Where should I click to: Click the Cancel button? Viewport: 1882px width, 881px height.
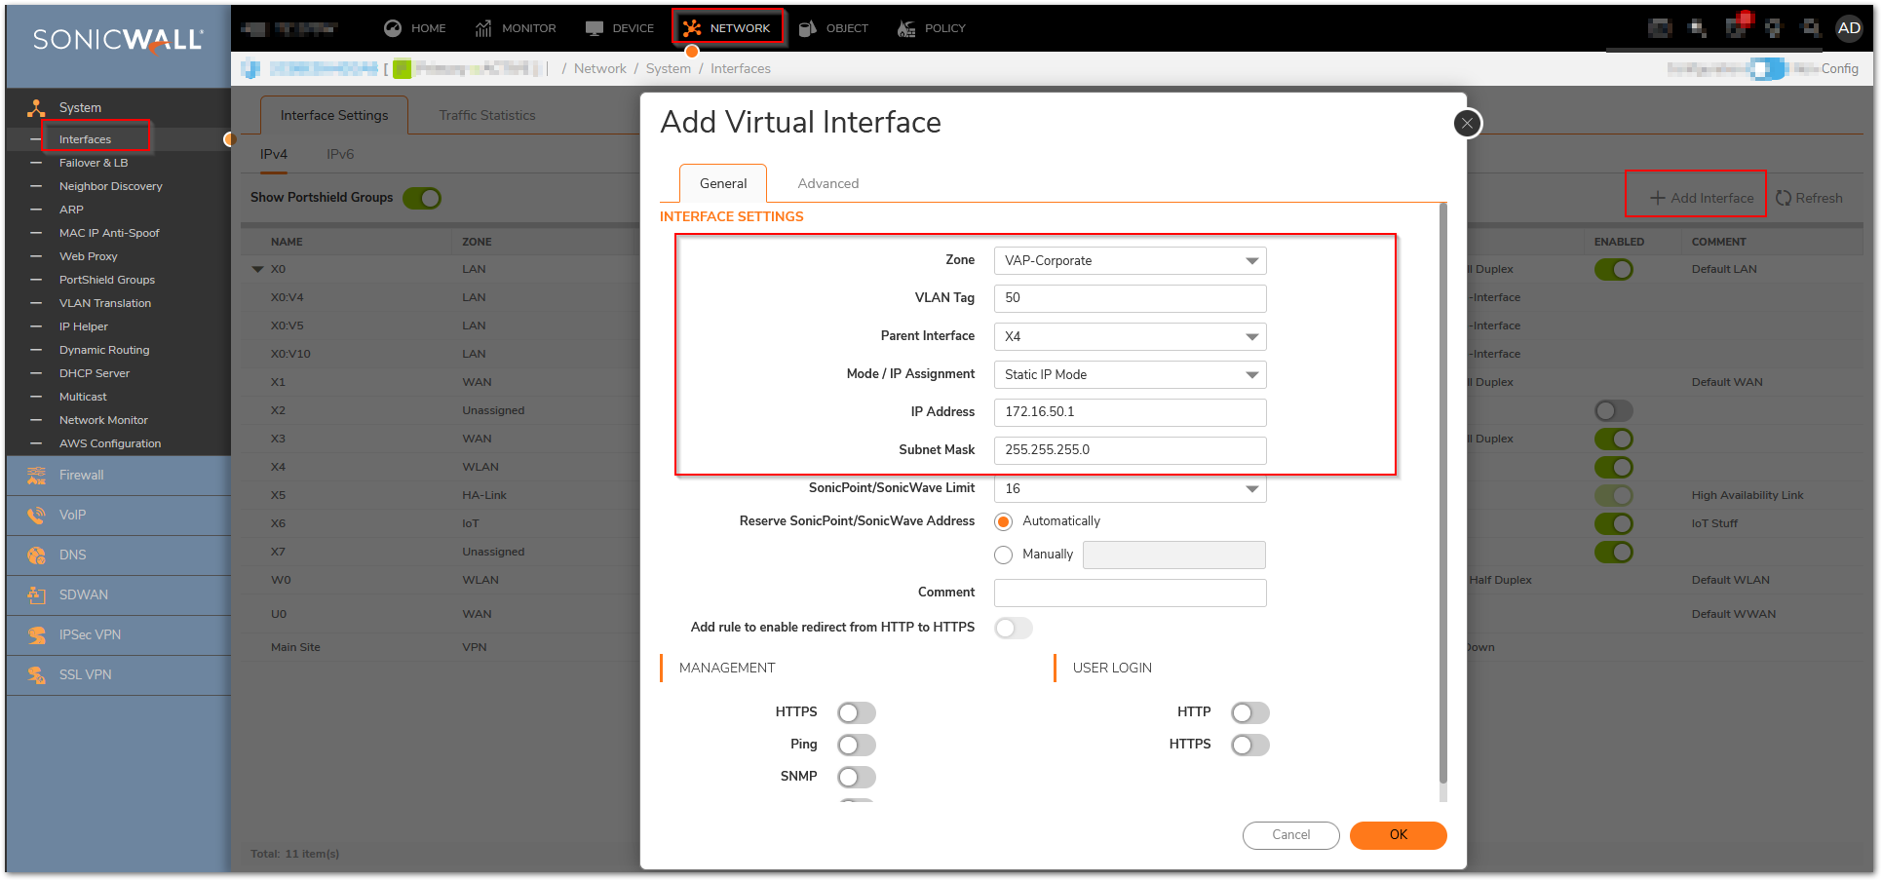click(x=1290, y=835)
